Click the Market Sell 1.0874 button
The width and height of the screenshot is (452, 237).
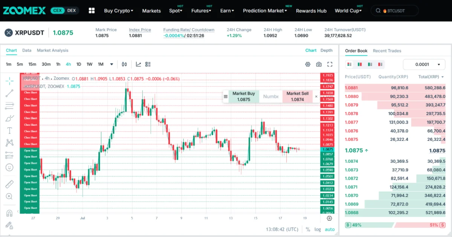pyautogui.click(x=298, y=96)
